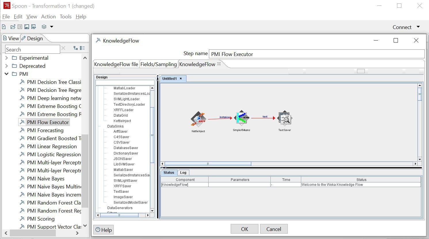Image resolution: width=429 pixels, height=239 pixels.
Task: Select the TextSaver node on canvas
Action: pyautogui.click(x=285, y=118)
